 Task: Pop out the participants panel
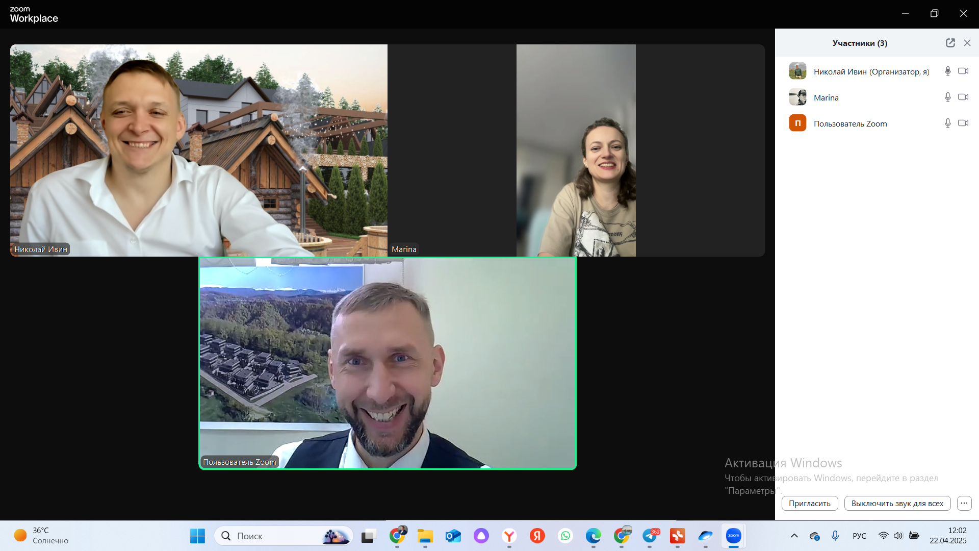pos(950,43)
